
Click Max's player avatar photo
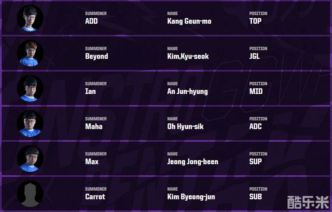tap(30, 158)
